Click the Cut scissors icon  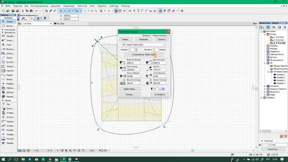point(22,11)
